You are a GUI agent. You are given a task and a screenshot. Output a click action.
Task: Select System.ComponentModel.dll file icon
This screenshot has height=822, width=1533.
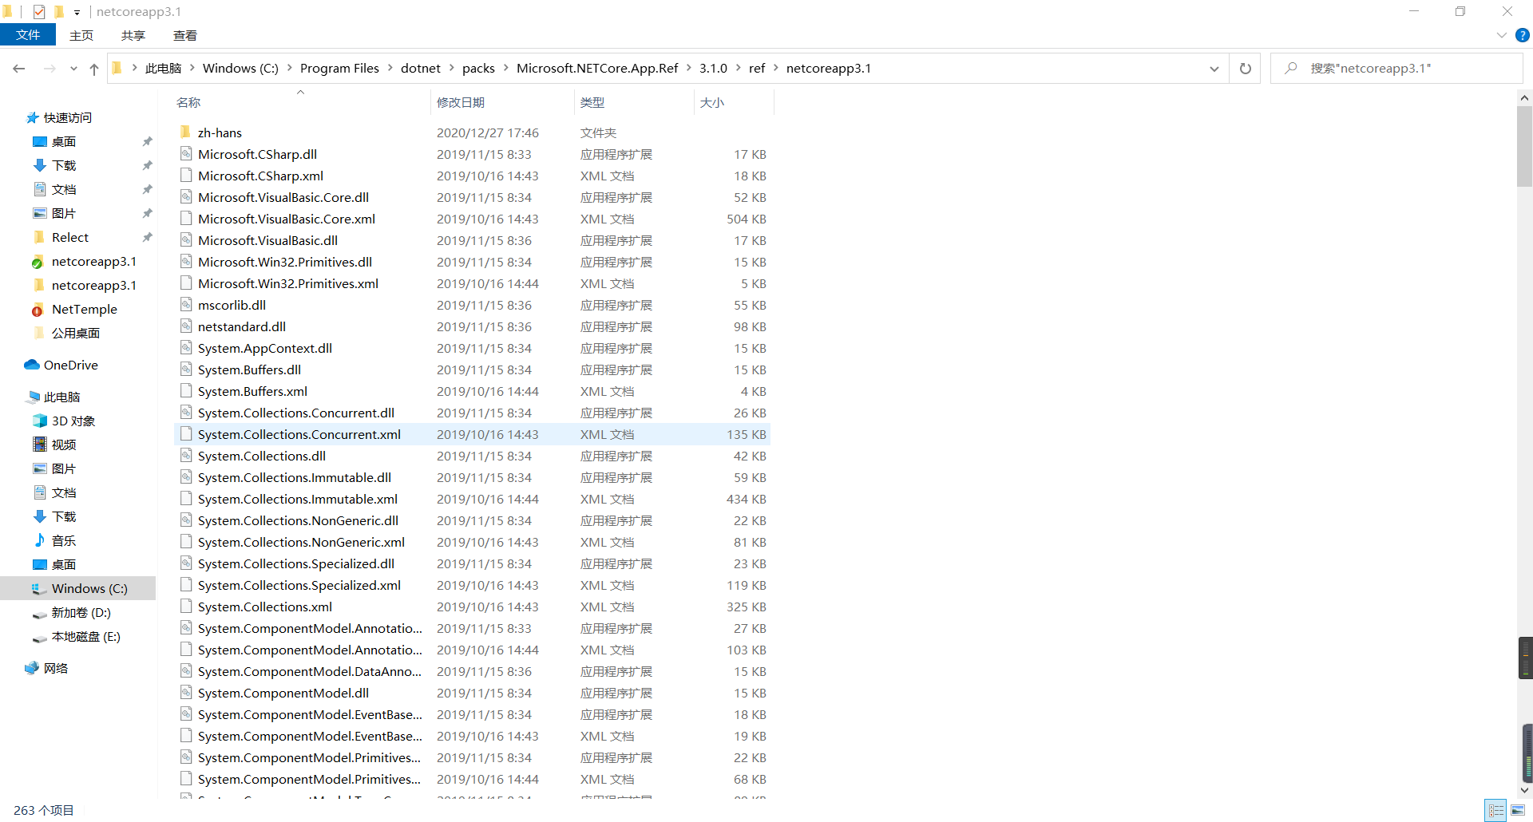(x=186, y=693)
